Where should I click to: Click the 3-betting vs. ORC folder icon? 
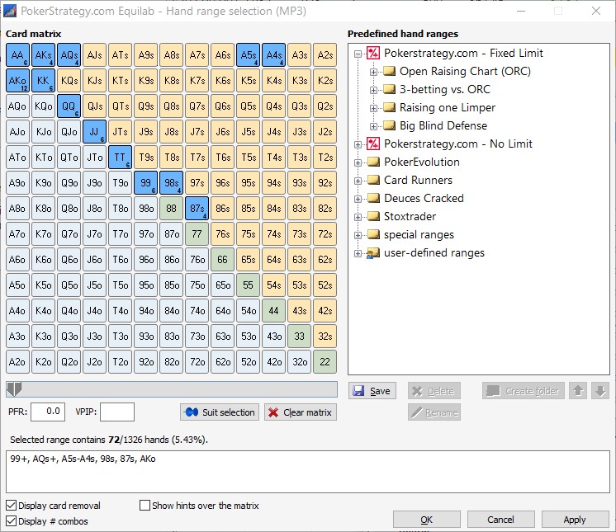click(x=389, y=89)
